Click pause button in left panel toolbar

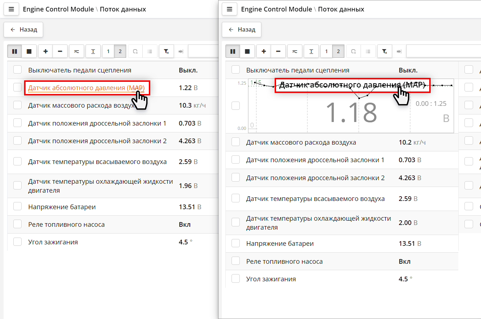coord(14,52)
